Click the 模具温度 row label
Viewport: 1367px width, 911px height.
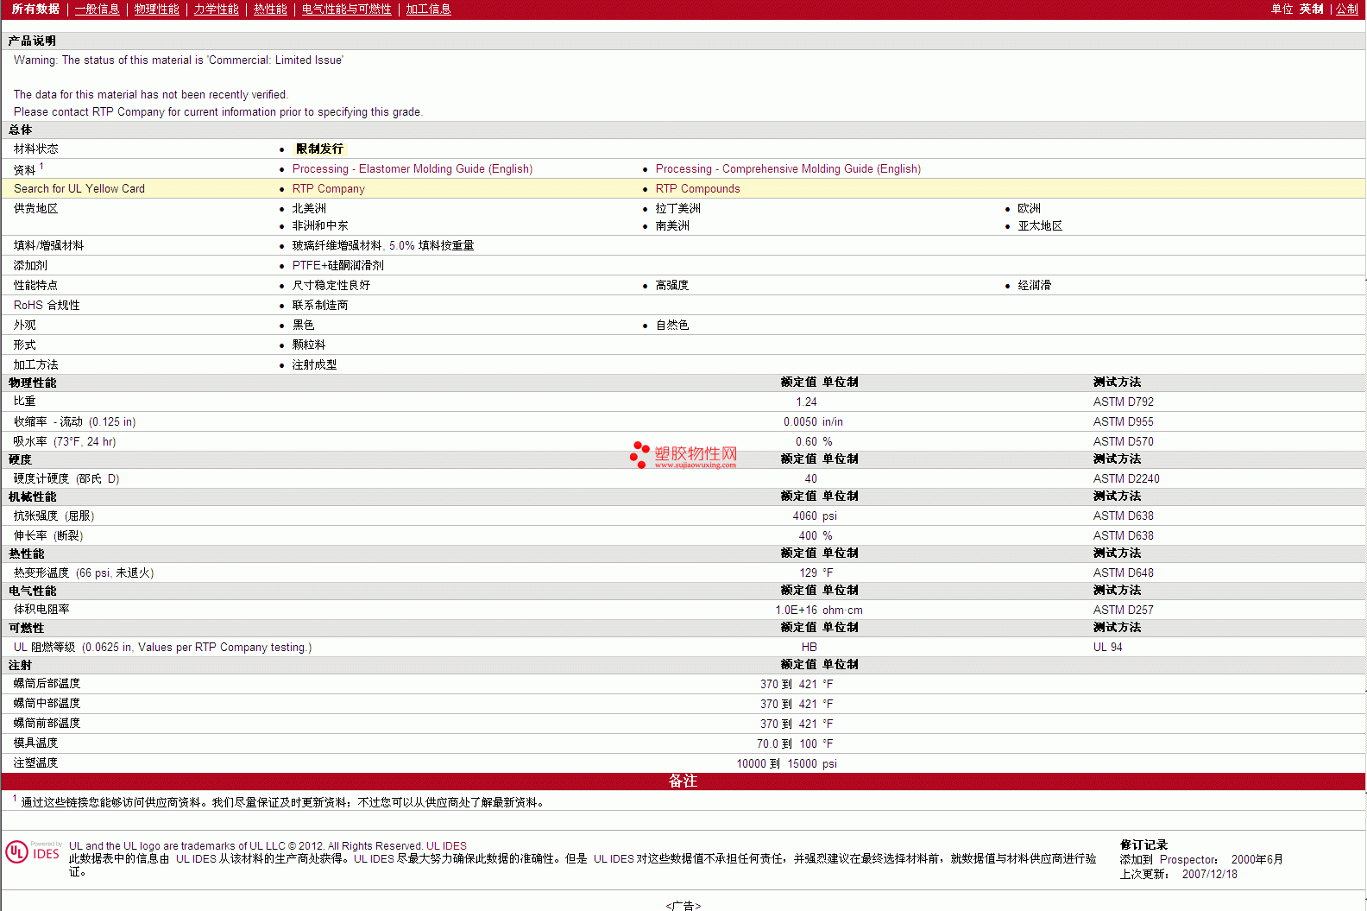(35, 743)
